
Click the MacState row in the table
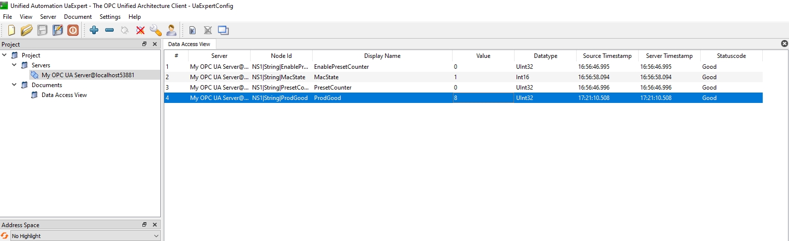463,77
